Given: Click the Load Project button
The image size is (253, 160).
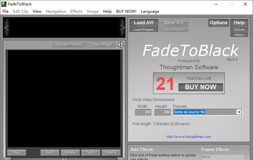Looking at the screenshot, I should point(144,29).
